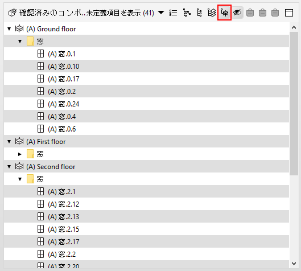Collapse the (A) Ground floor node
This screenshot has height=271, width=301.
[9, 29]
